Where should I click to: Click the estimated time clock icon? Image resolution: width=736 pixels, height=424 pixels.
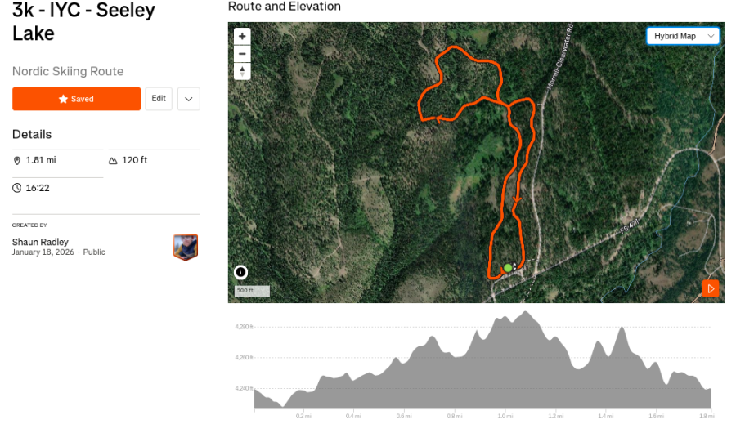pyautogui.click(x=17, y=188)
